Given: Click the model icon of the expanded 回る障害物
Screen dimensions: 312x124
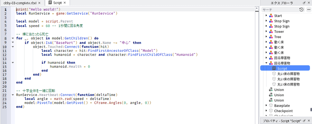Looking at the screenshot, I should coord(271,63).
